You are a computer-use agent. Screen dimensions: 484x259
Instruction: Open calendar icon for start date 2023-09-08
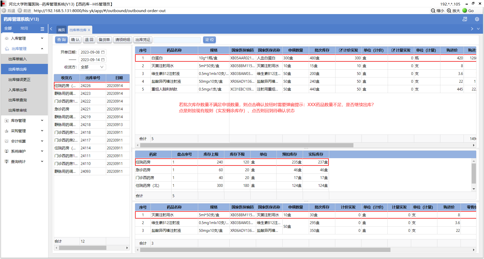point(103,52)
